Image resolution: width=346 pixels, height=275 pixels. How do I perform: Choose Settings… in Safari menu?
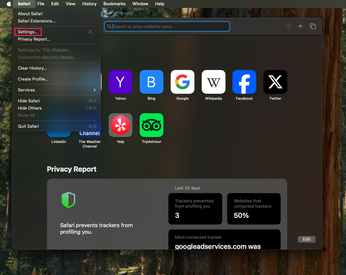tap(57, 32)
